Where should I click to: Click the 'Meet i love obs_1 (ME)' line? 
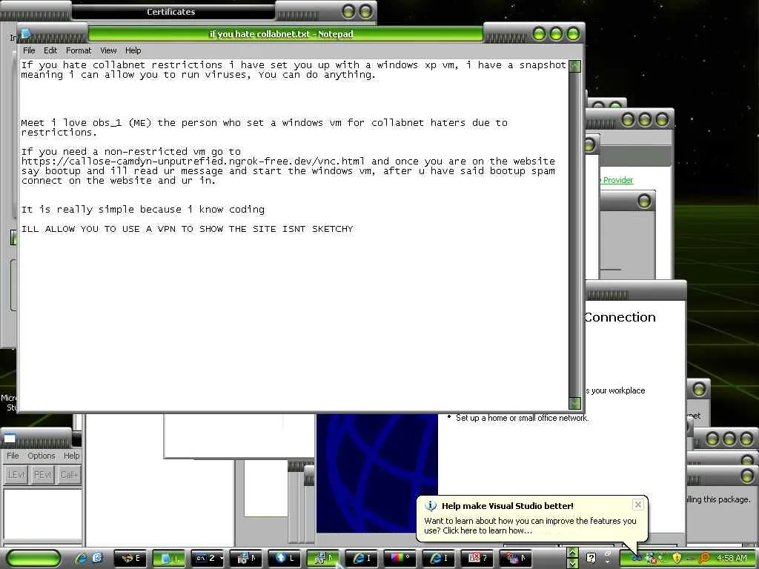265,123
